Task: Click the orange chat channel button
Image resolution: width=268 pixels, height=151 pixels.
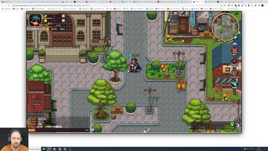Action: tap(32, 130)
